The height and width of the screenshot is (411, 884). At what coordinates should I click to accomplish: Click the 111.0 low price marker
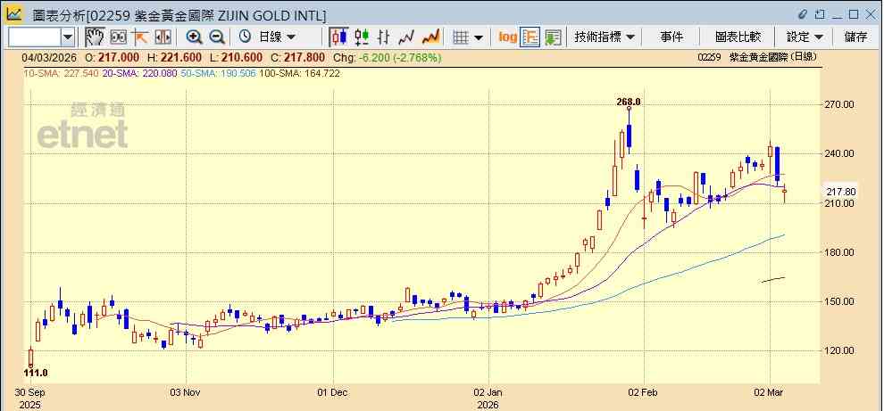pos(36,373)
